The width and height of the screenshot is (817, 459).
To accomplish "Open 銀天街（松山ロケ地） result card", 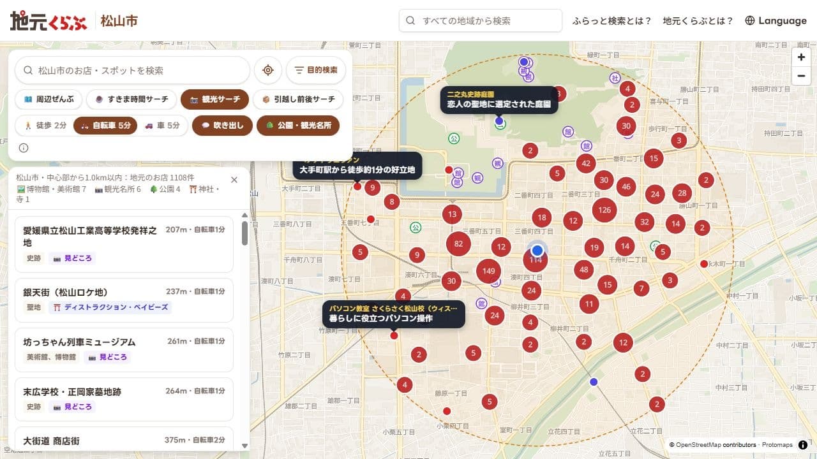I will click(124, 300).
